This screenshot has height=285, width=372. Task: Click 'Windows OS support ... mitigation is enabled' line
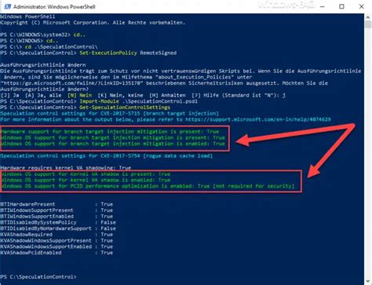click(112, 144)
